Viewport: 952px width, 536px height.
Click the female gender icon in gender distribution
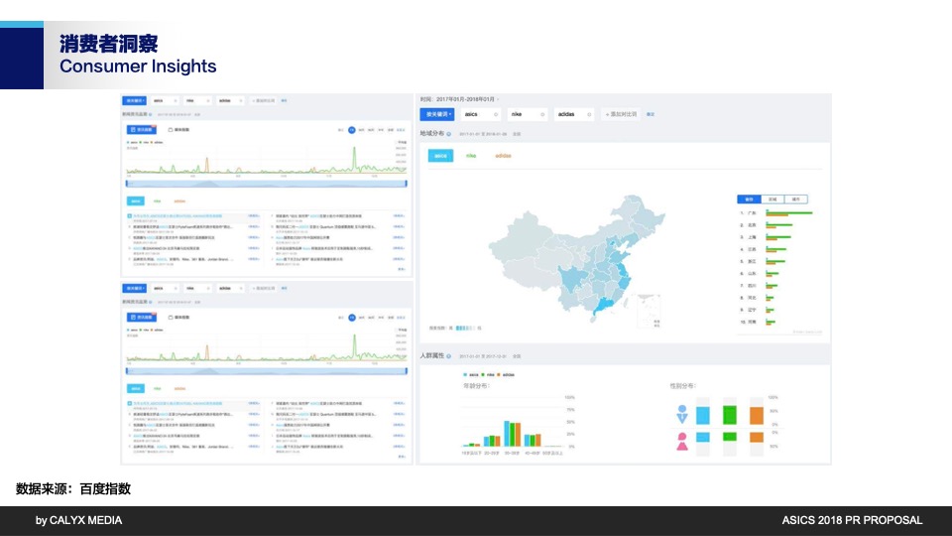coord(683,441)
